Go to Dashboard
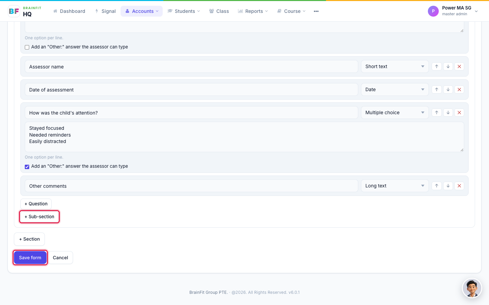Screen dimensions: 489x305 click(x=69, y=11)
